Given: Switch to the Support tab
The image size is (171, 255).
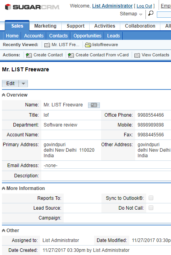Looking at the screenshot, I should pyautogui.click(x=75, y=26).
